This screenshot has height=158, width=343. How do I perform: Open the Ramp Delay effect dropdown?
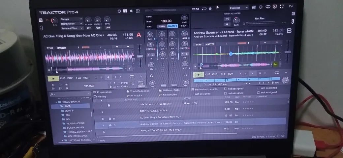72,24
